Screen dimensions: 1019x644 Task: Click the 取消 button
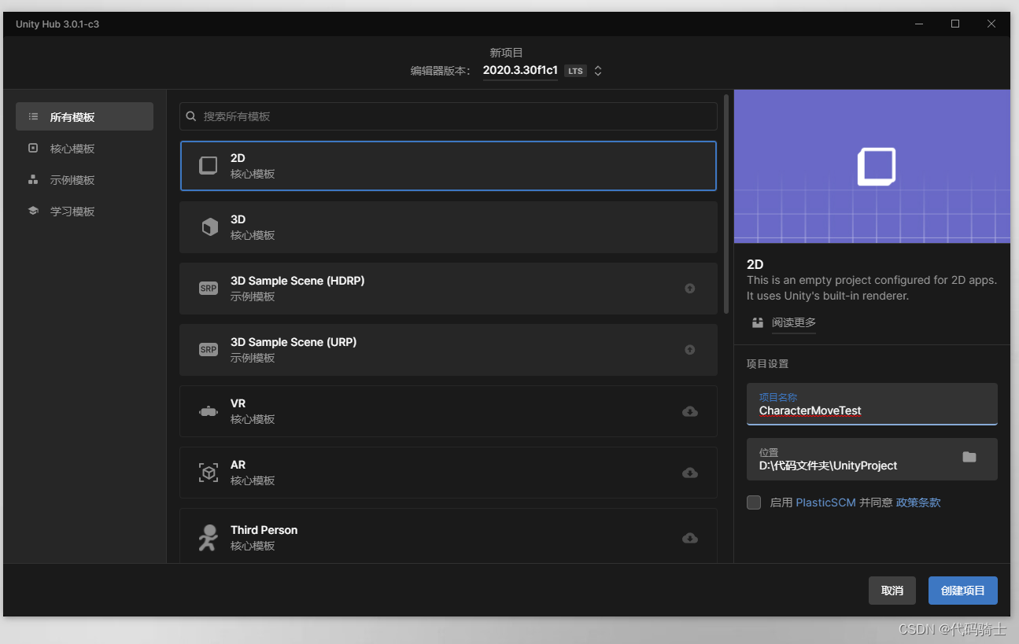tap(892, 591)
